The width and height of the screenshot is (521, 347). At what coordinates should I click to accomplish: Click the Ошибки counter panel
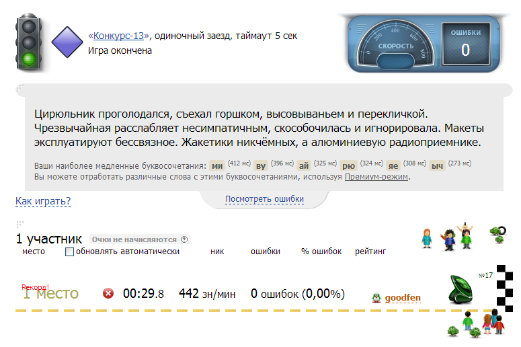(465, 44)
